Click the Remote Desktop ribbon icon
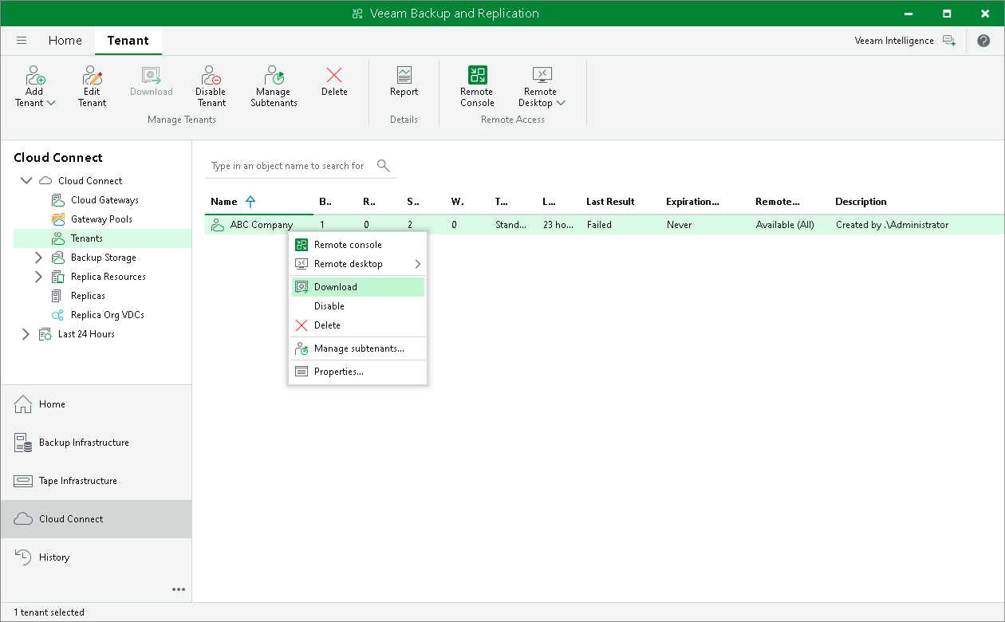The height and width of the screenshot is (622, 1005). click(542, 76)
